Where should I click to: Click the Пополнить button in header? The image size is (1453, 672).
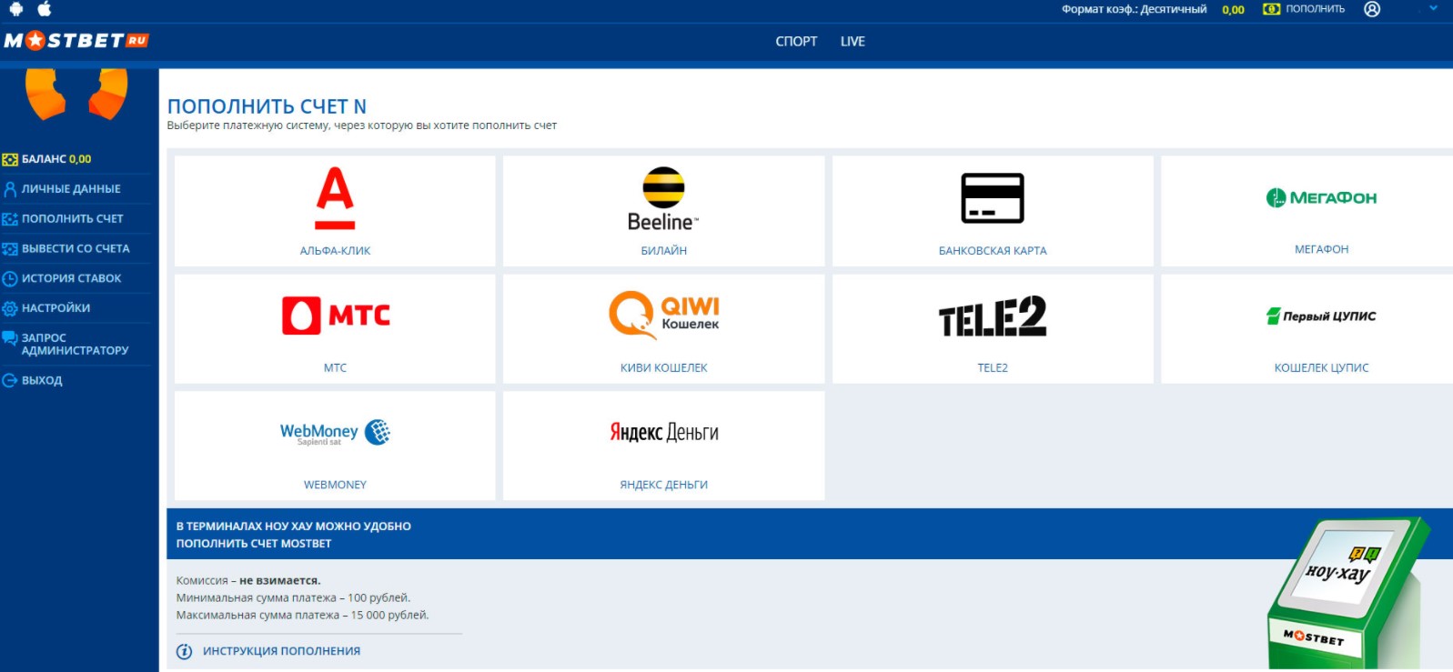[x=1315, y=9]
